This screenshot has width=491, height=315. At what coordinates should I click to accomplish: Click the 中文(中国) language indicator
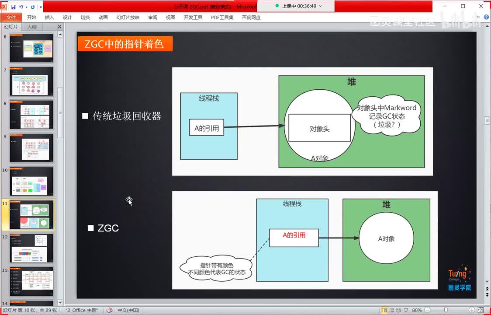(x=128, y=310)
